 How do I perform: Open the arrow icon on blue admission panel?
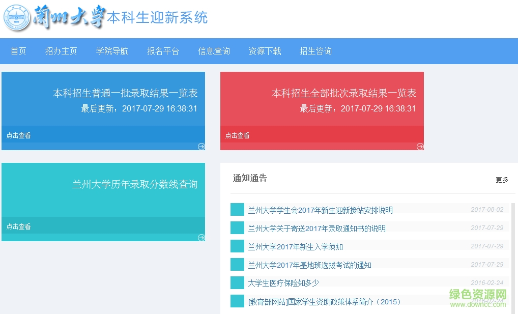(x=201, y=146)
